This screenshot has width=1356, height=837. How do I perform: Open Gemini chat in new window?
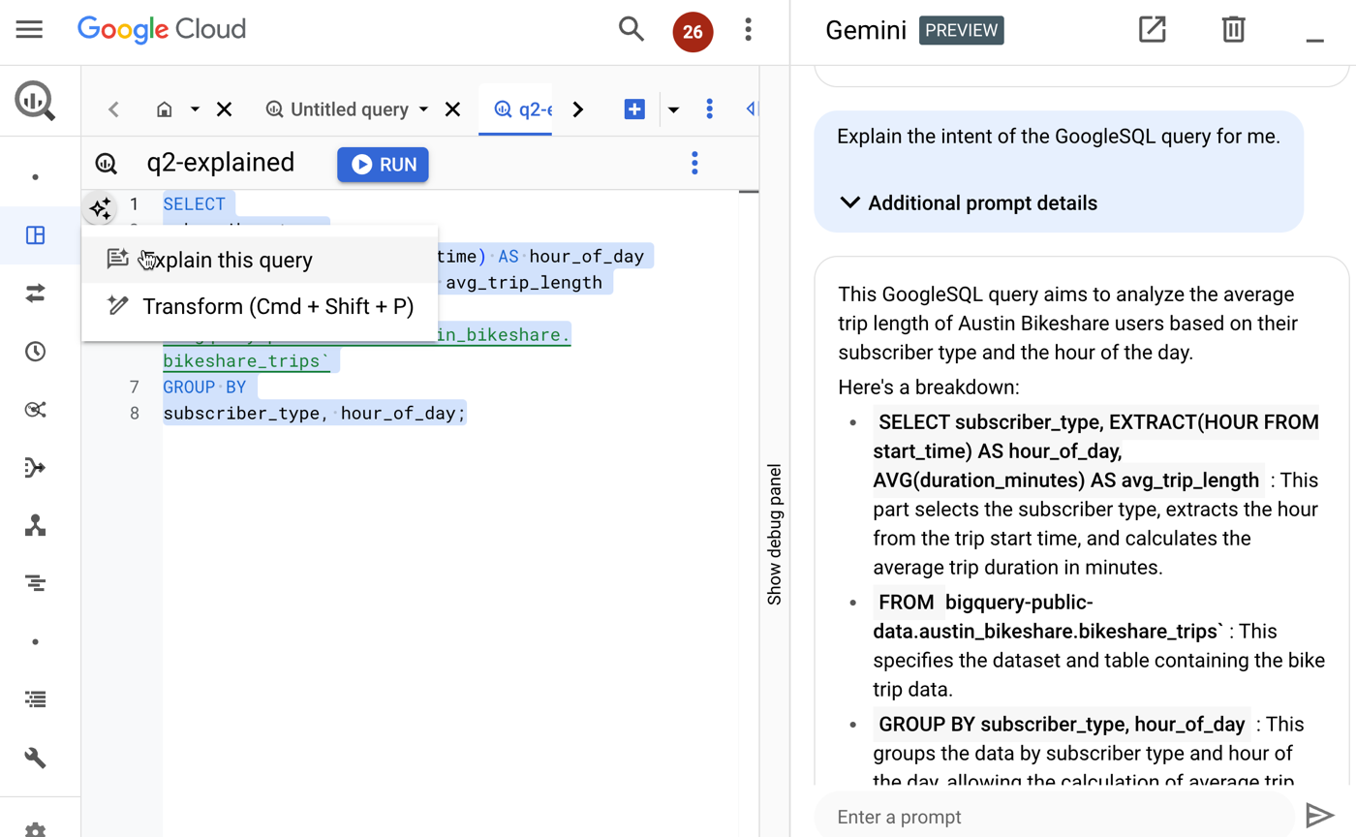1152,30
